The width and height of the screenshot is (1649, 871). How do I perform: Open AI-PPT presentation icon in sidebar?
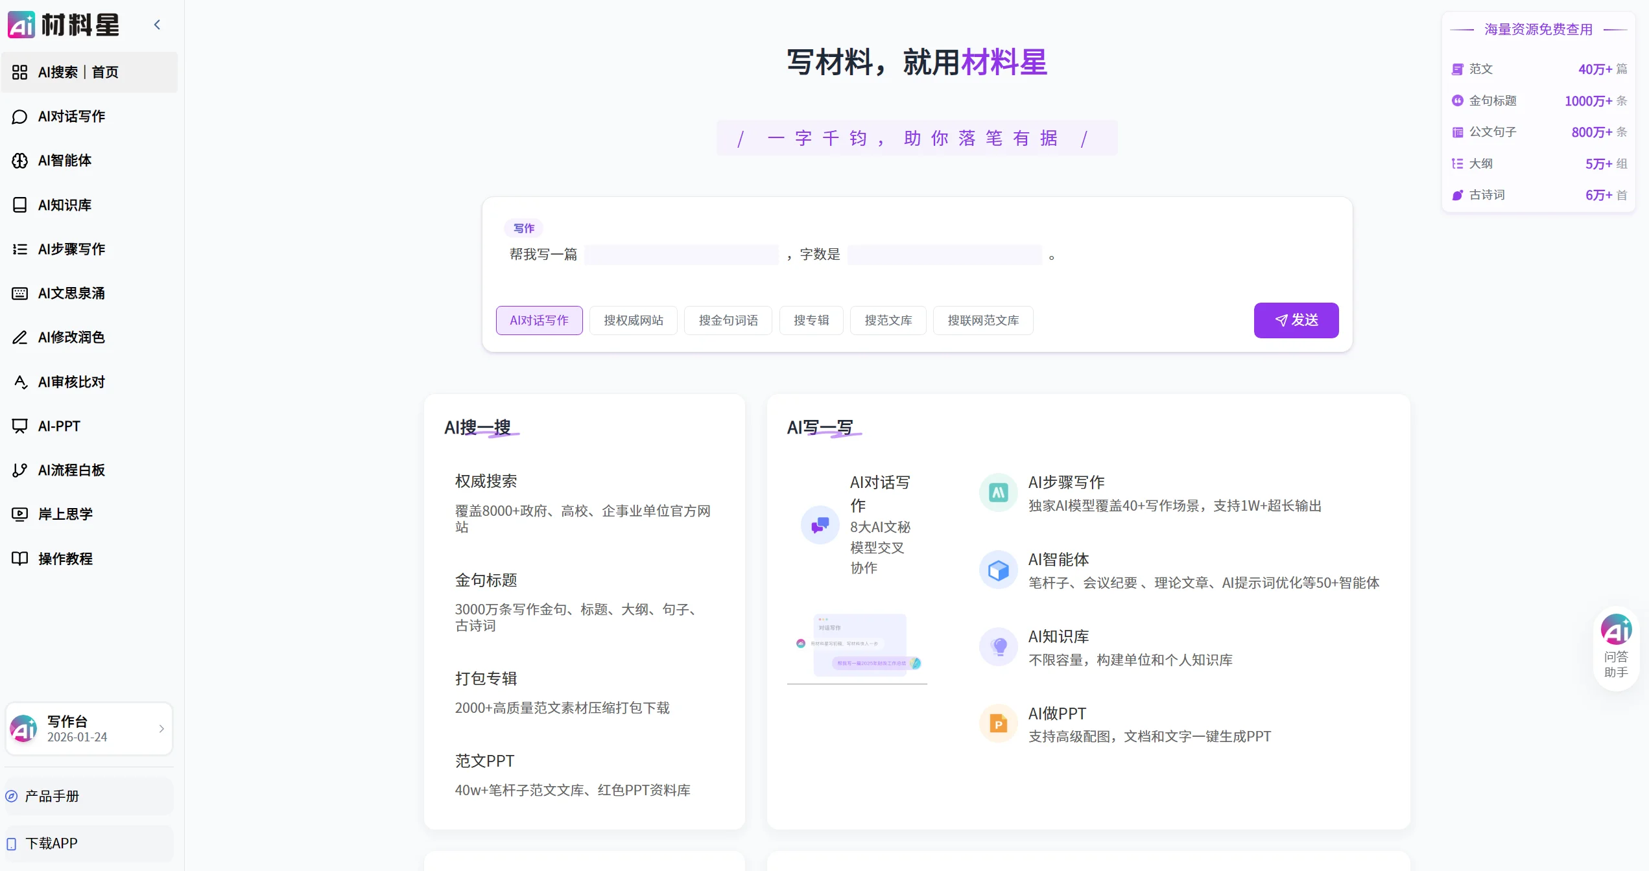[19, 426]
